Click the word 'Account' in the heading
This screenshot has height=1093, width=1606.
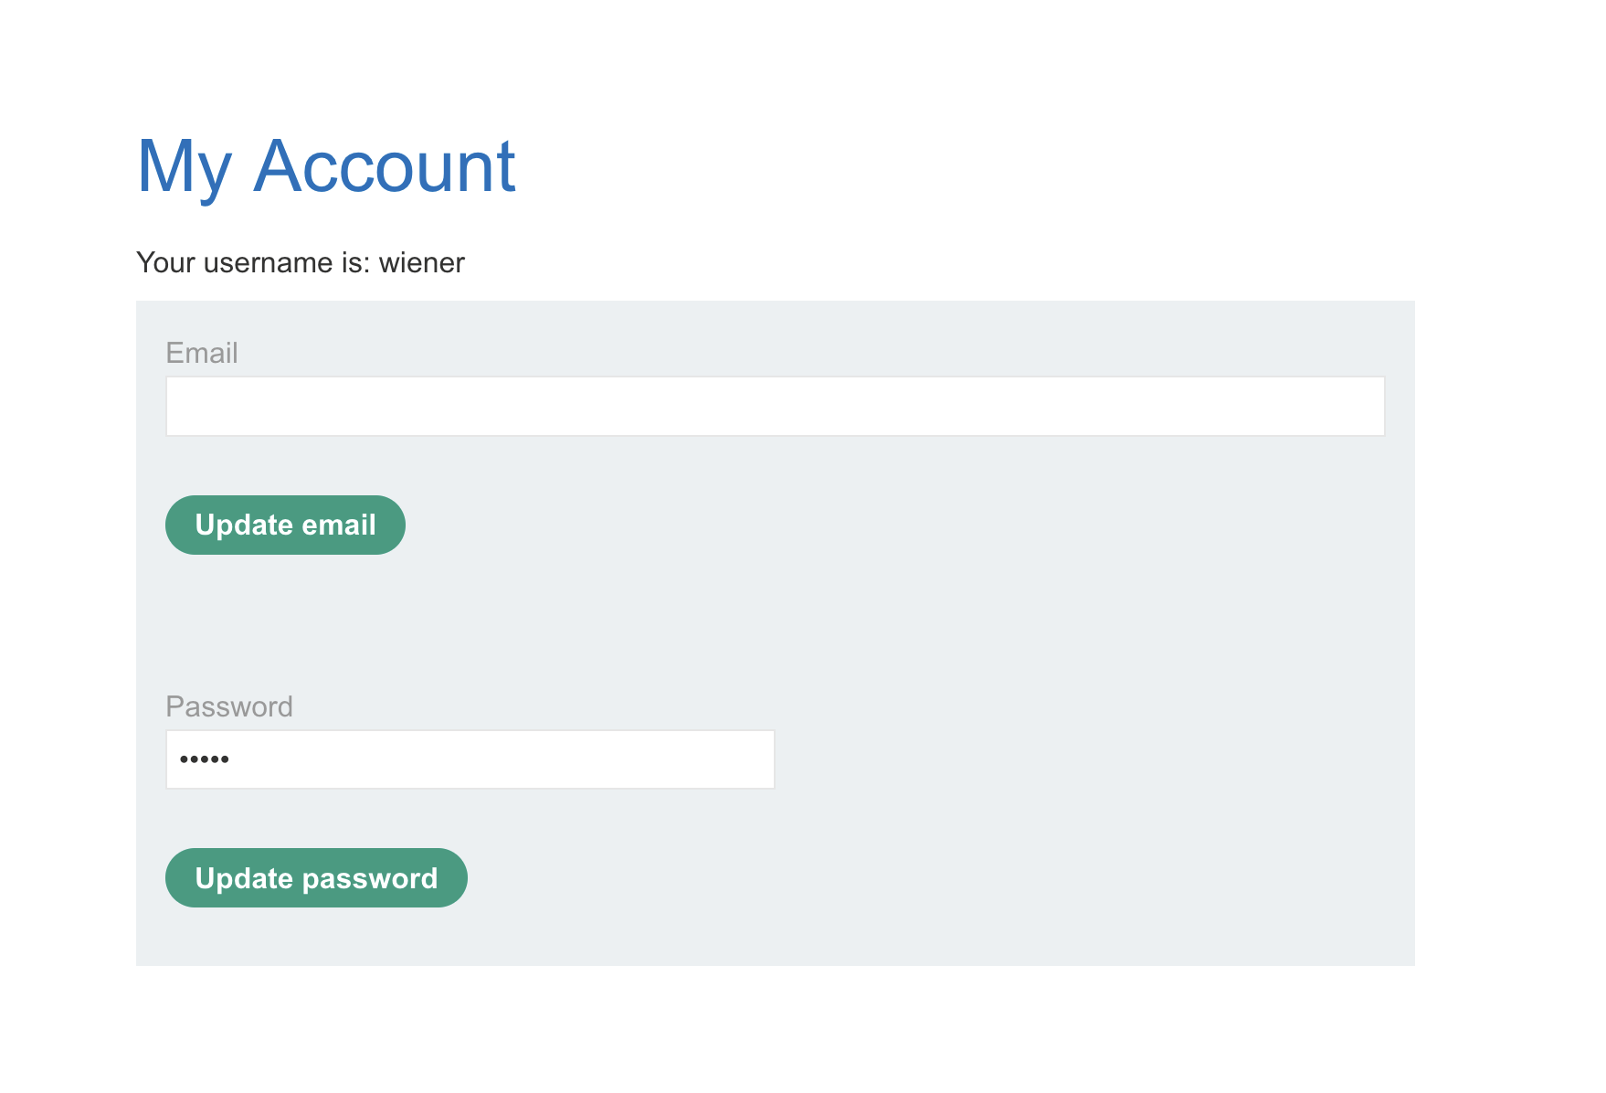[x=384, y=166]
